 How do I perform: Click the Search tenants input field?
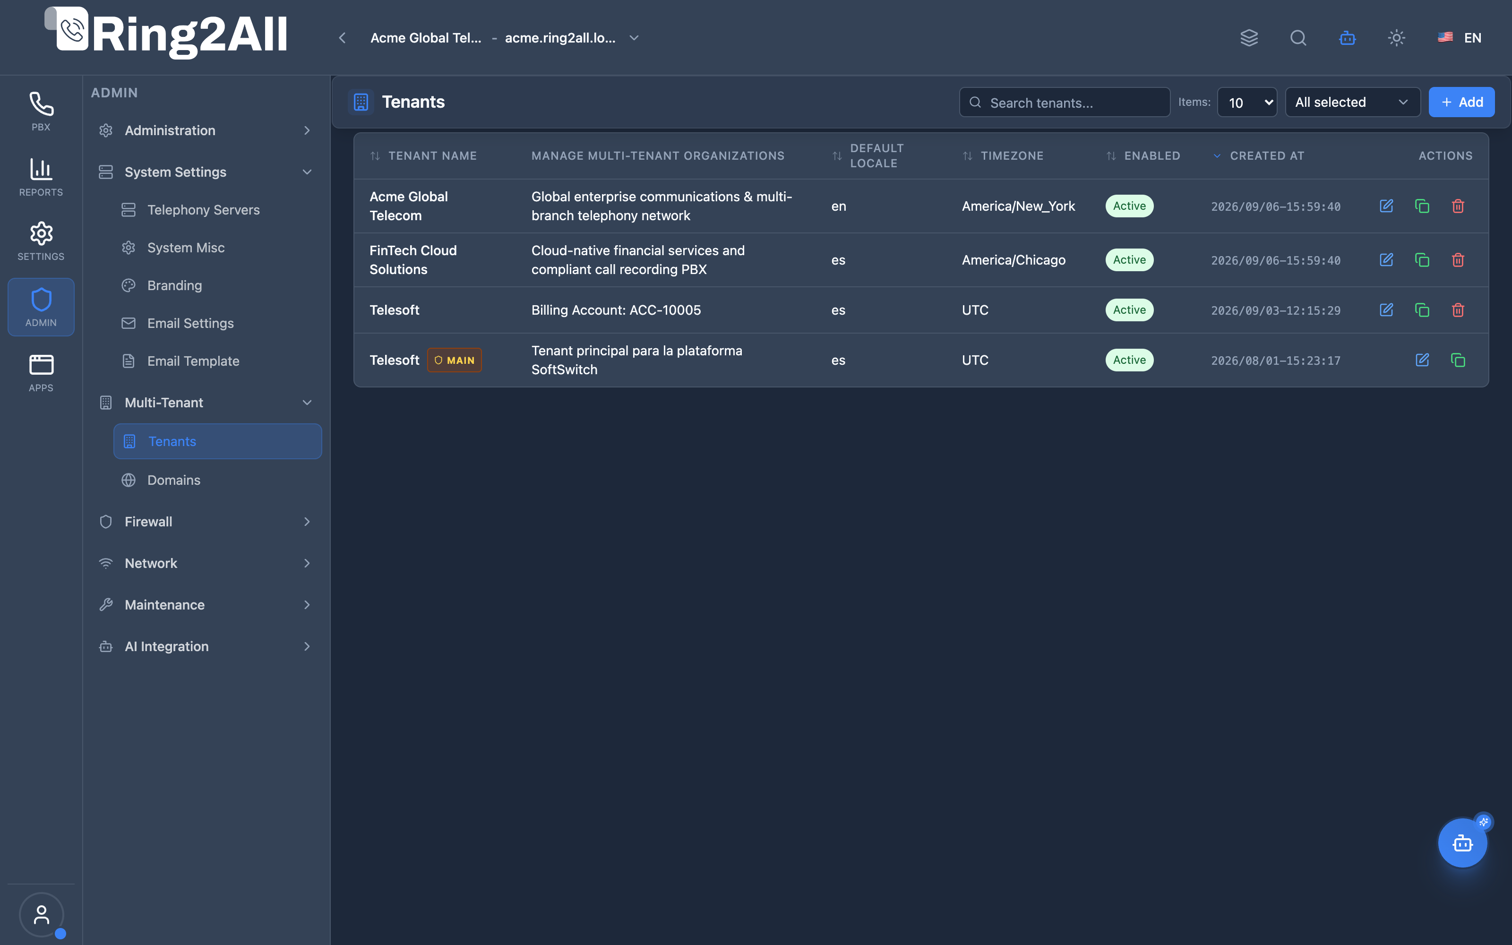tap(1064, 103)
